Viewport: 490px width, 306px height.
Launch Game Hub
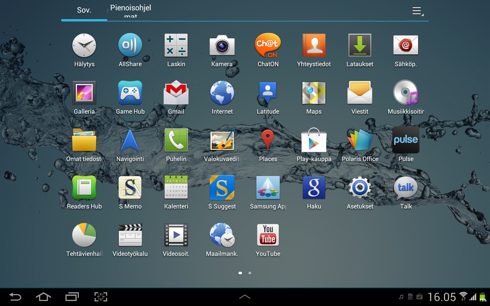click(x=130, y=93)
